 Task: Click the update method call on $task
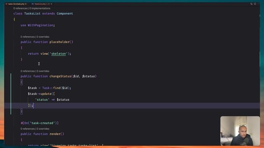pos(46,94)
